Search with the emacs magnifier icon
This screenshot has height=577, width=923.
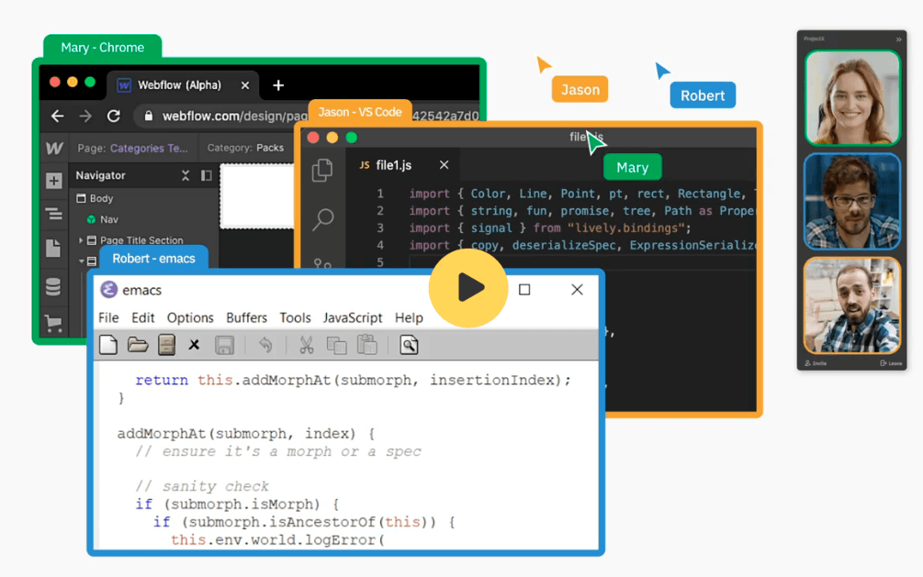409,345
